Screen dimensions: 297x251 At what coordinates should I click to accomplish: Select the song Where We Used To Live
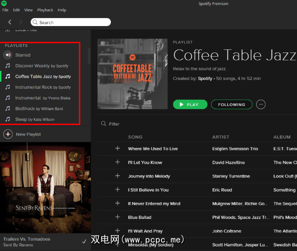click(x=153, y=149)
